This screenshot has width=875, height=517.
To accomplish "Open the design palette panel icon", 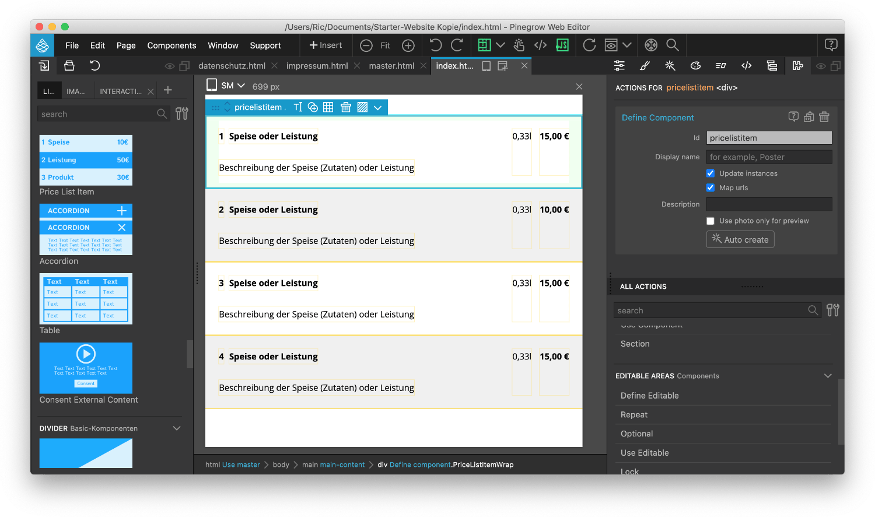I will (695, 66).
